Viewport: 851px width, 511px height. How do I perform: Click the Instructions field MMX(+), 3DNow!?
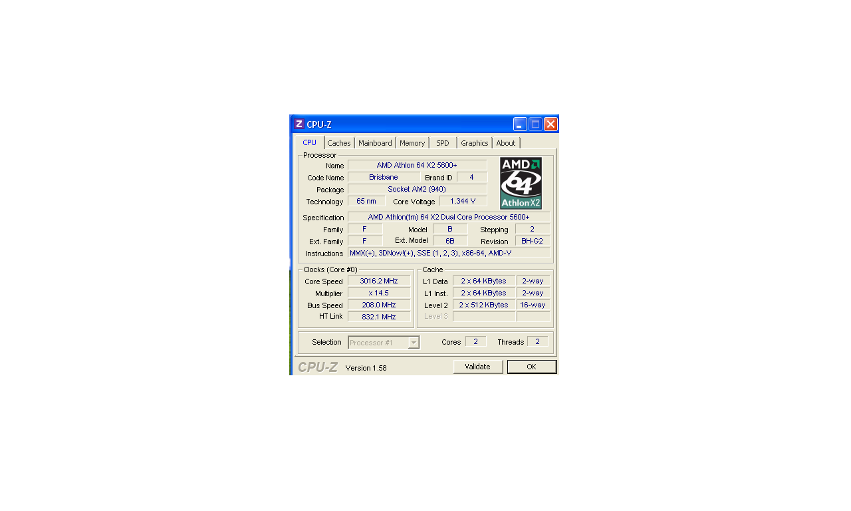449,253
